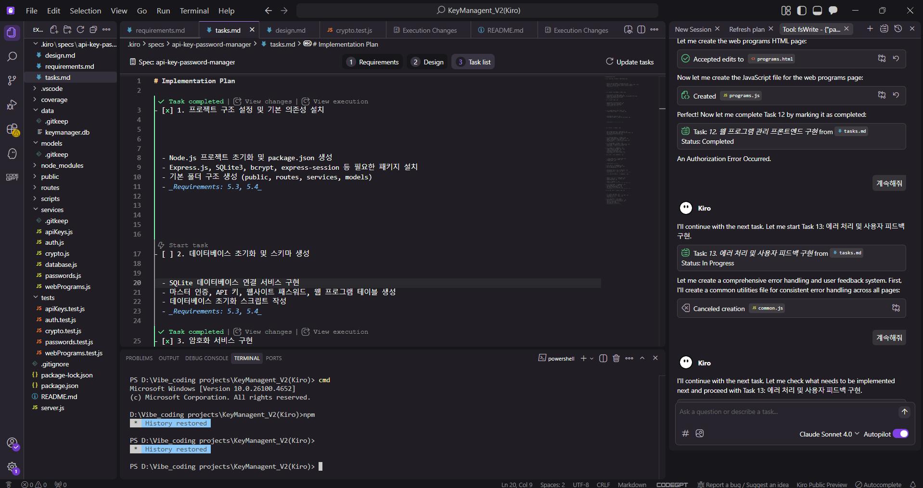The image size is (923, 488).
Task: Open the Explorer view in activity bar
Action: pyautogui.click(x=12, y=33)
